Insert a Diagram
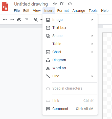The height and width of the screenshot is (119, 112). click(70, 60)
